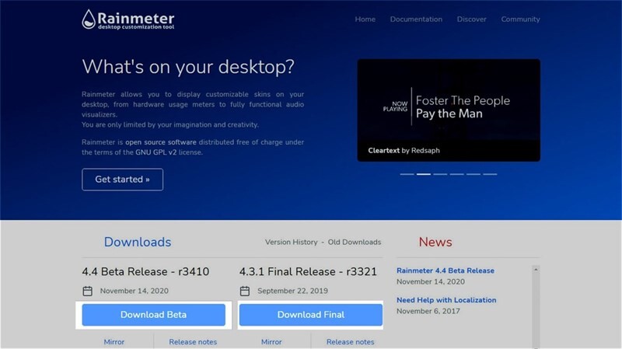
Task: Jump to the last carousel slide indicator
Action: click(x=490, y=174)
